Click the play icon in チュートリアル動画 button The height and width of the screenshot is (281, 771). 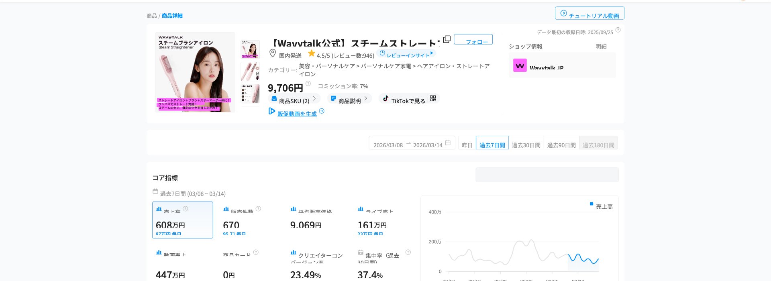pyautogui.click(x=563, y=13)
